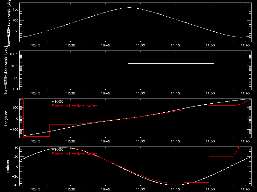Click white HESSI legend line in Longitude plot
The height and width of the screenshot is (192, 257).
coord(36,103)
